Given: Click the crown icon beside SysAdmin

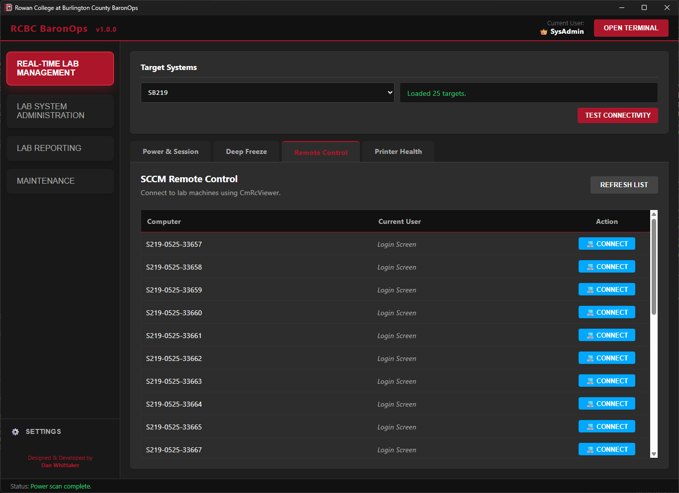Looking at the screenshot, I should point(543,31).
